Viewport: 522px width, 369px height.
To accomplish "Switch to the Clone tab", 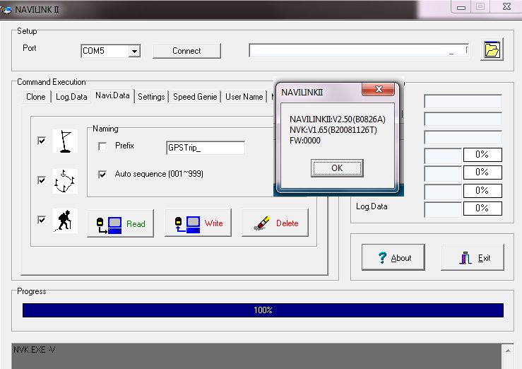I will (x=35, y=97).
